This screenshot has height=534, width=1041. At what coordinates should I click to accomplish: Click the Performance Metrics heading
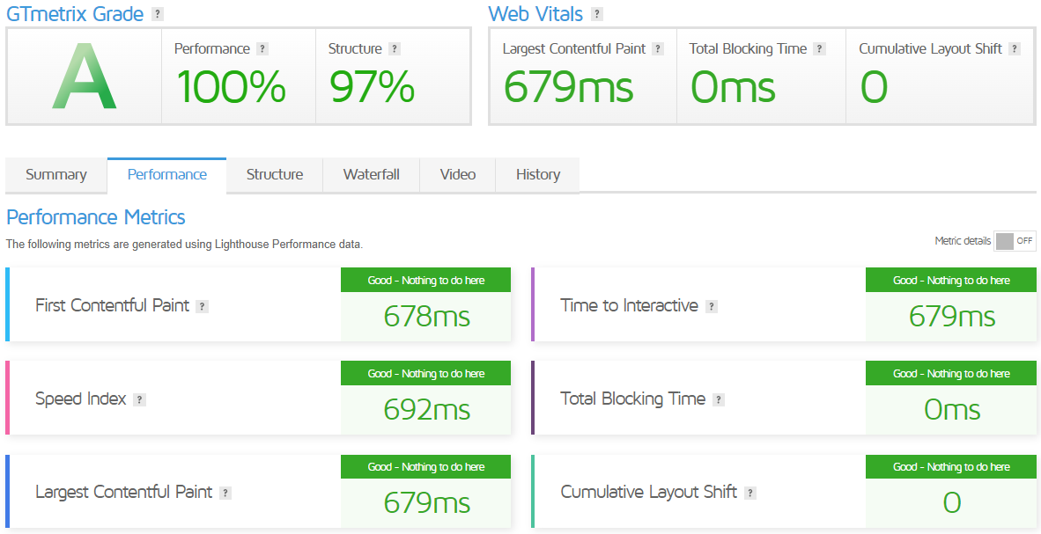click(x=96, y=217)
